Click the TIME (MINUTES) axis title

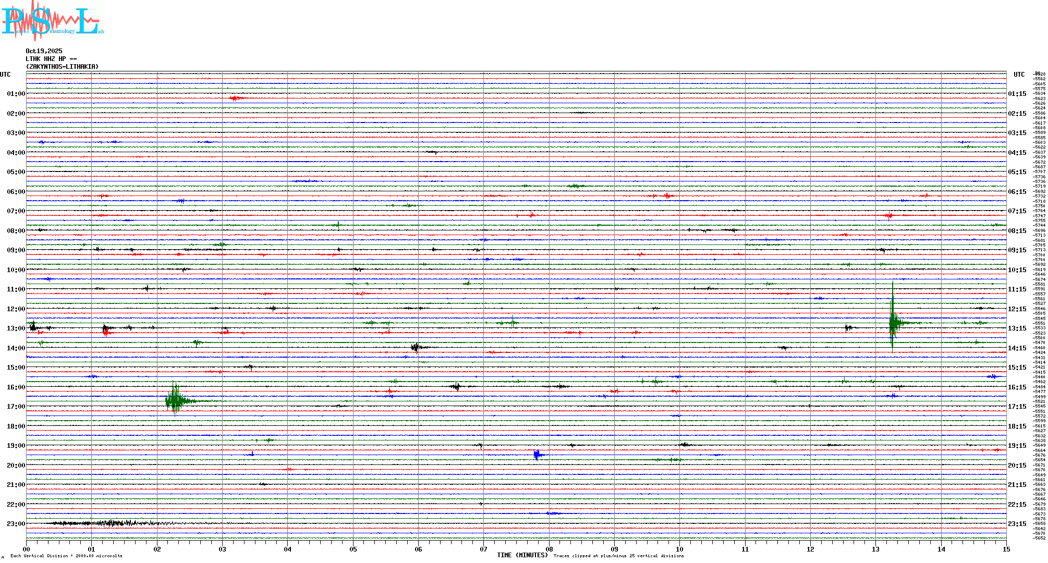pos(522,555)
